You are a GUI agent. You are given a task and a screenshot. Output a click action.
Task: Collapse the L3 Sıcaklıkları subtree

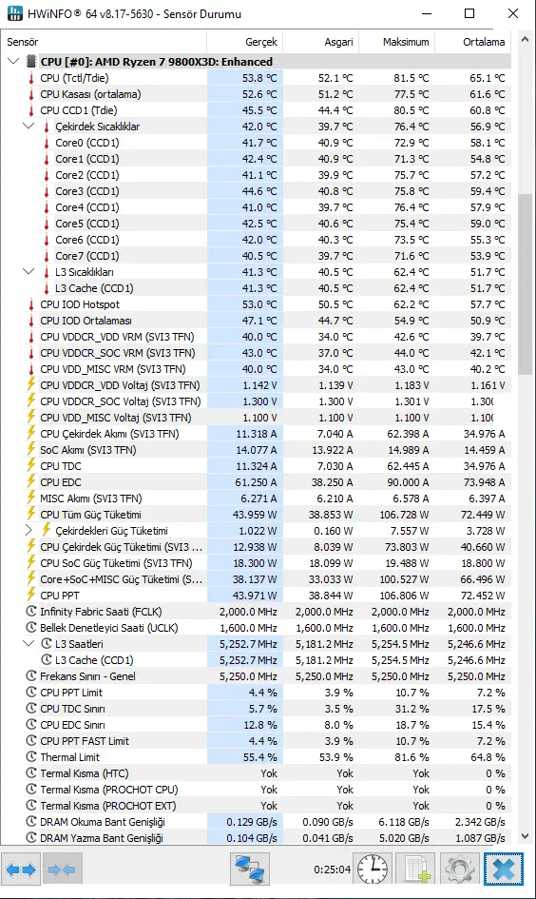point(29,272)
